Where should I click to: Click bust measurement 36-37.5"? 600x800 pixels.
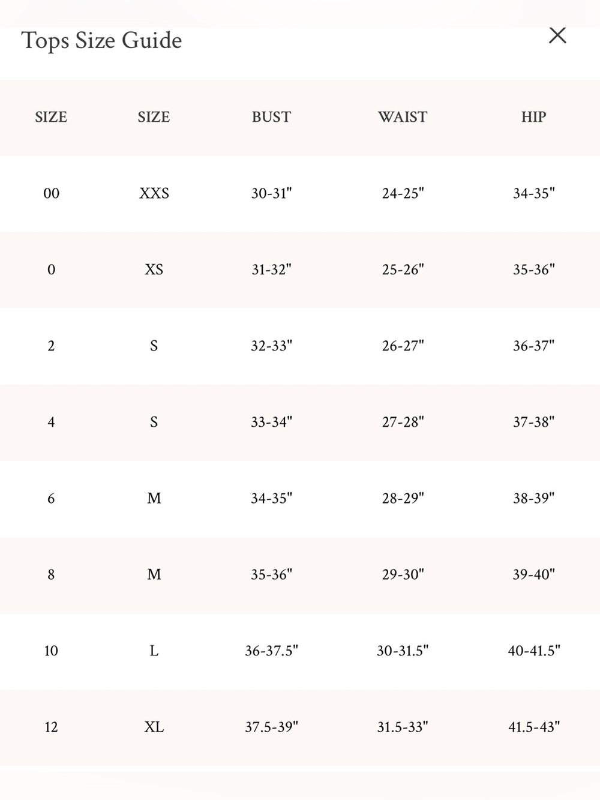[271, 651]
